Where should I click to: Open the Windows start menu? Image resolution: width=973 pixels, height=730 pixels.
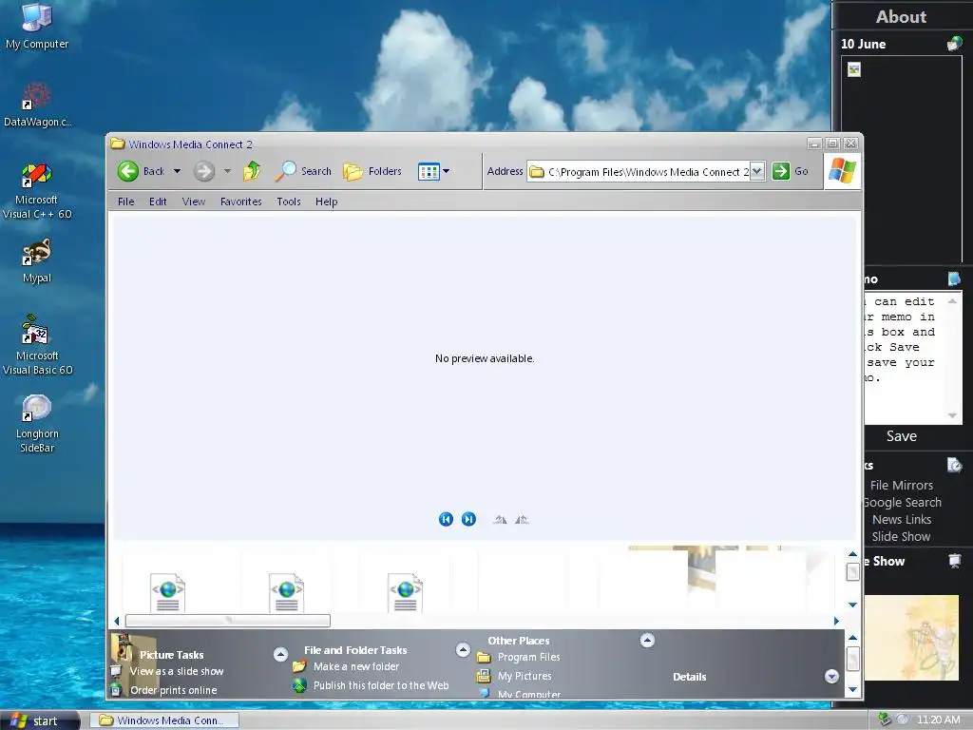(x=39, y=720)
